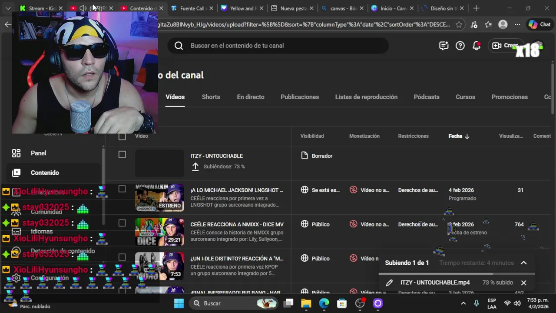Switch to the Fuente Call browser tab

point(192,8)
